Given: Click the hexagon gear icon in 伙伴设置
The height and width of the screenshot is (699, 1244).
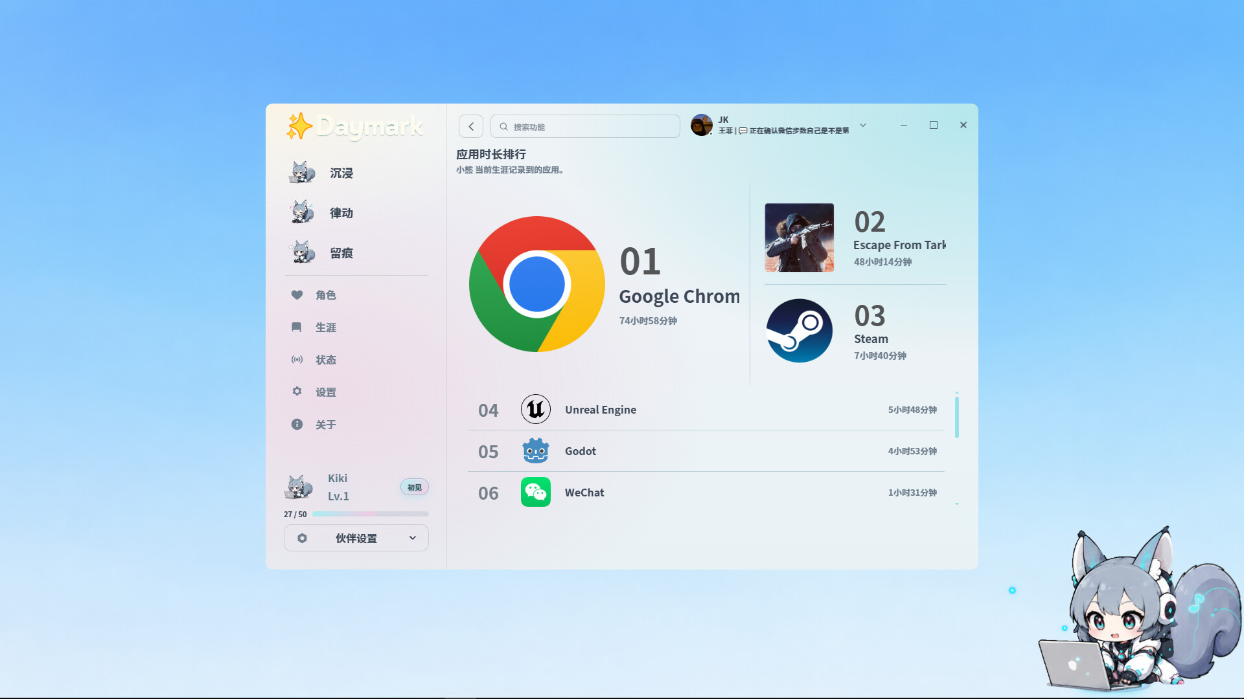Looking at the screenshot, I should tap(302, 538).
